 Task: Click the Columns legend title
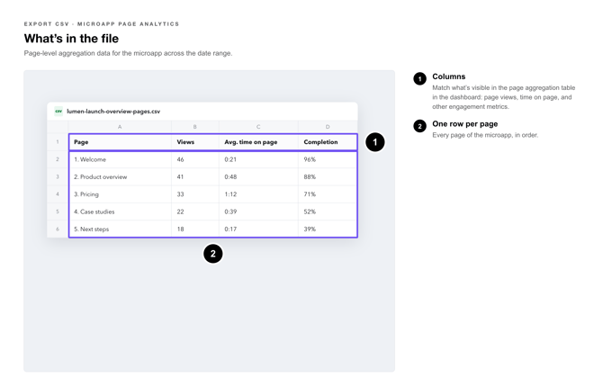coord(449,76)
